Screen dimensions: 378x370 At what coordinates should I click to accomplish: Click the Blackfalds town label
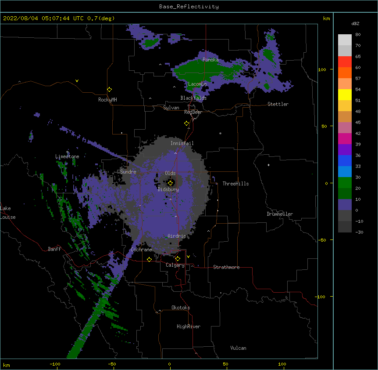coord(193,98)
